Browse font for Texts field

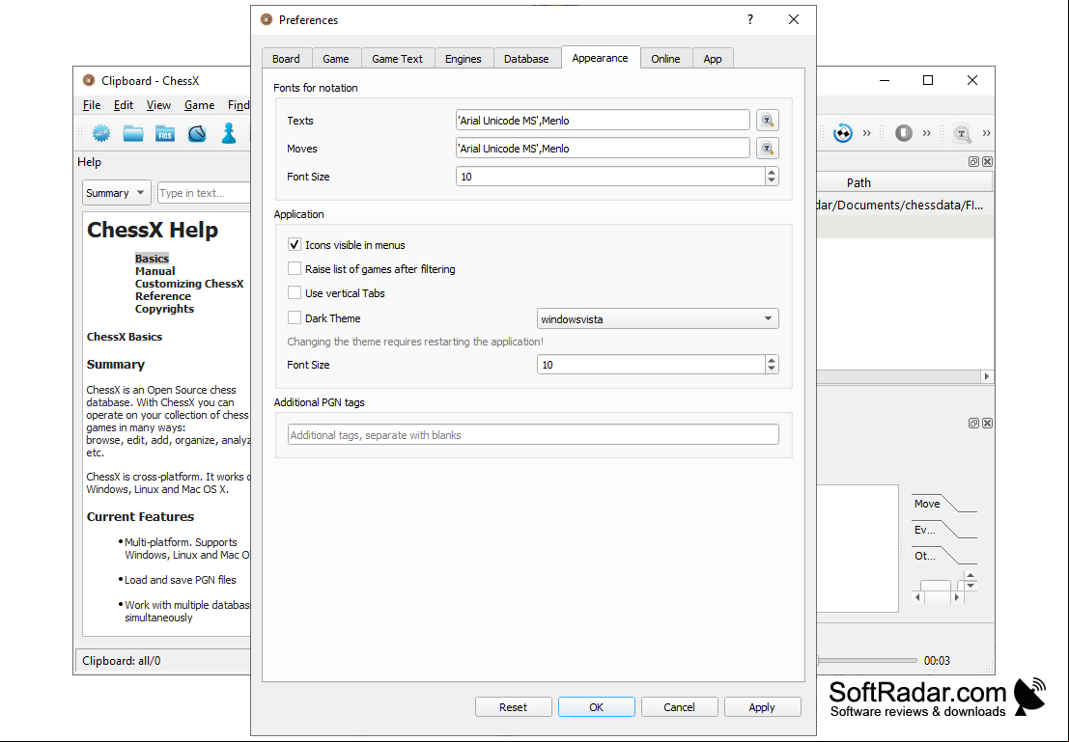[767, 121]
